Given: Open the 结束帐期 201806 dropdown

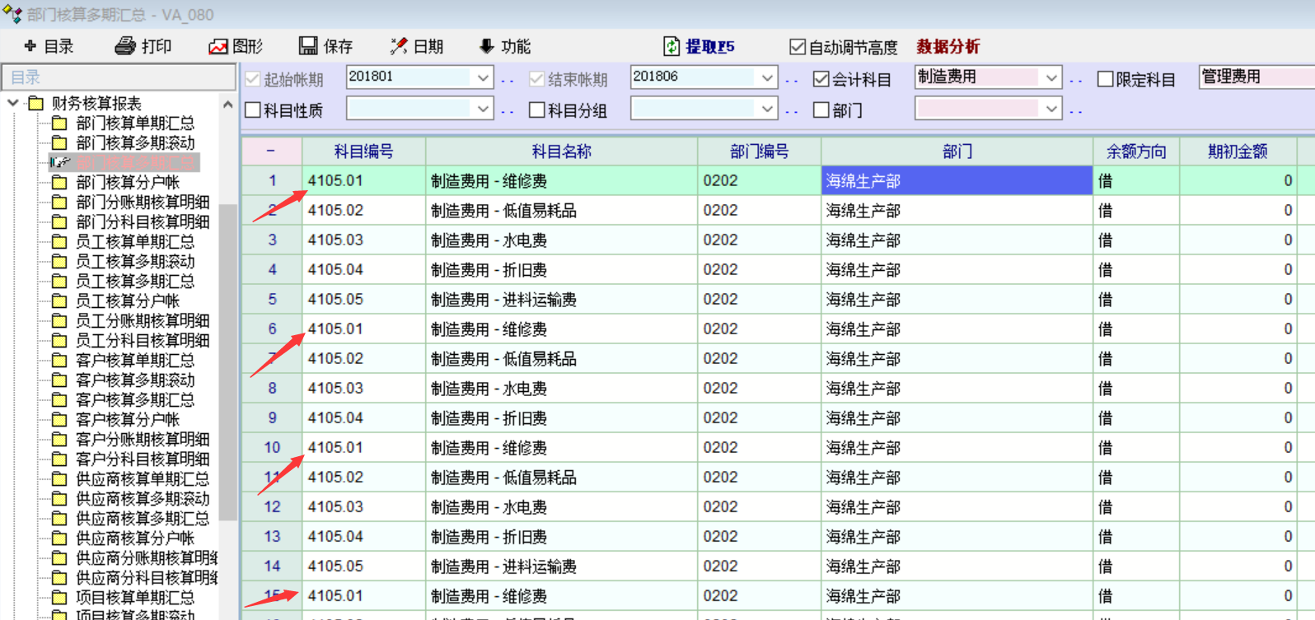Looking at the screenshot, I should (x=767, y=77).
